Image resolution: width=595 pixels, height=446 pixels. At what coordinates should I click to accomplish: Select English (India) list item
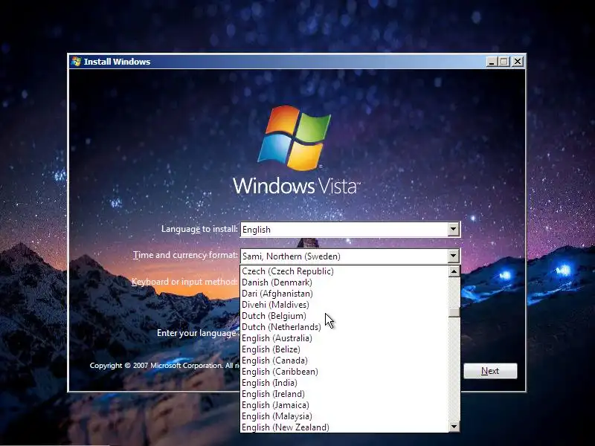click(344, 383)
